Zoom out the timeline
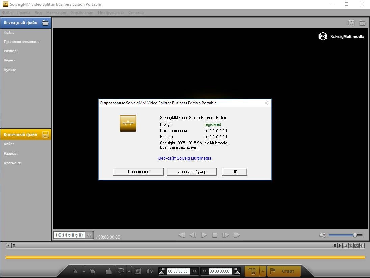 345,246
